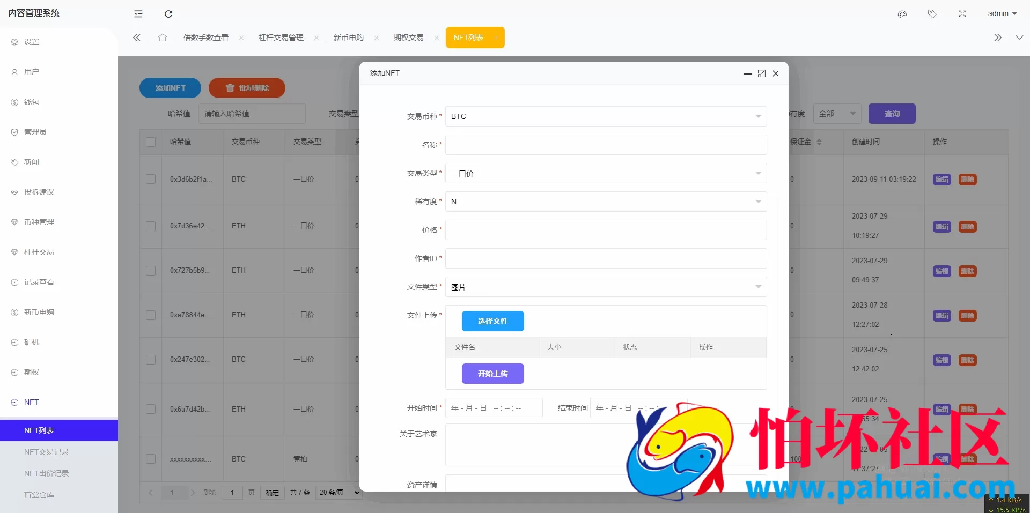1030x513 pixels.
Task: Tick checkbox for row 0xa78844e
Action: pyautogui.click(x=151, y=315)
